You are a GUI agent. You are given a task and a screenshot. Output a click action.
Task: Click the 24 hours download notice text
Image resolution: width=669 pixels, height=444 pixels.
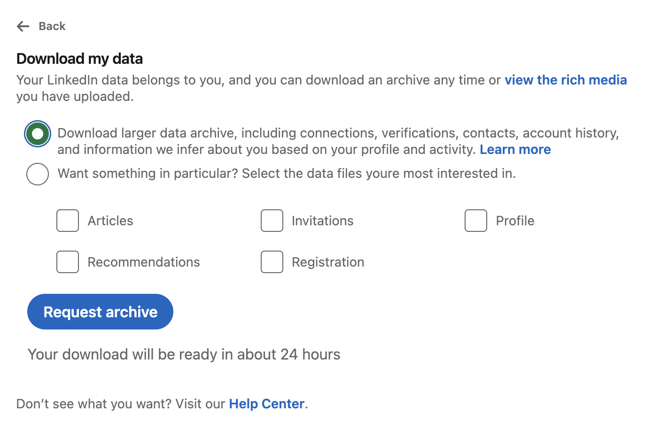[x=184, y=354]
